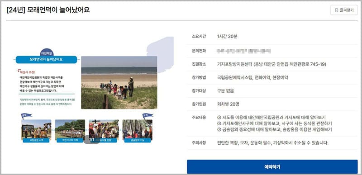This screenshot has width=362, height=175.
Task: Click the 회차별 20명 value
Action: tap(228, 104)
